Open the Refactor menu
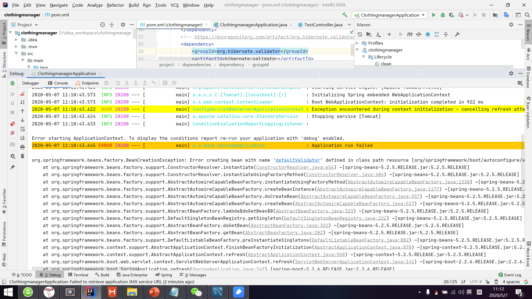532x299 pixels. point(115,5)
